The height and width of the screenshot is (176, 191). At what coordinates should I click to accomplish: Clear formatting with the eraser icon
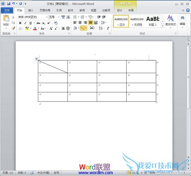coord(56,23)
